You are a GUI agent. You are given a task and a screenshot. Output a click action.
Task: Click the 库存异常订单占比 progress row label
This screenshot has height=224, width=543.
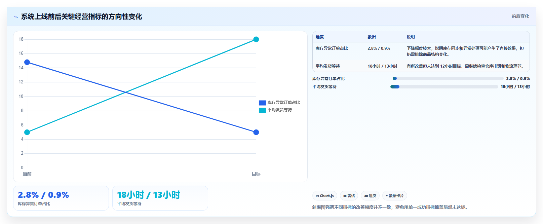point(328,79)
